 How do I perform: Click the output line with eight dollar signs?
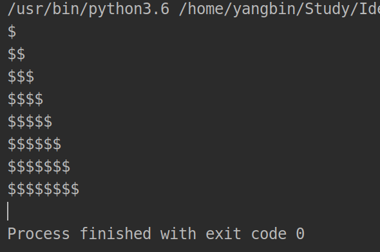(x=43, y=189)
